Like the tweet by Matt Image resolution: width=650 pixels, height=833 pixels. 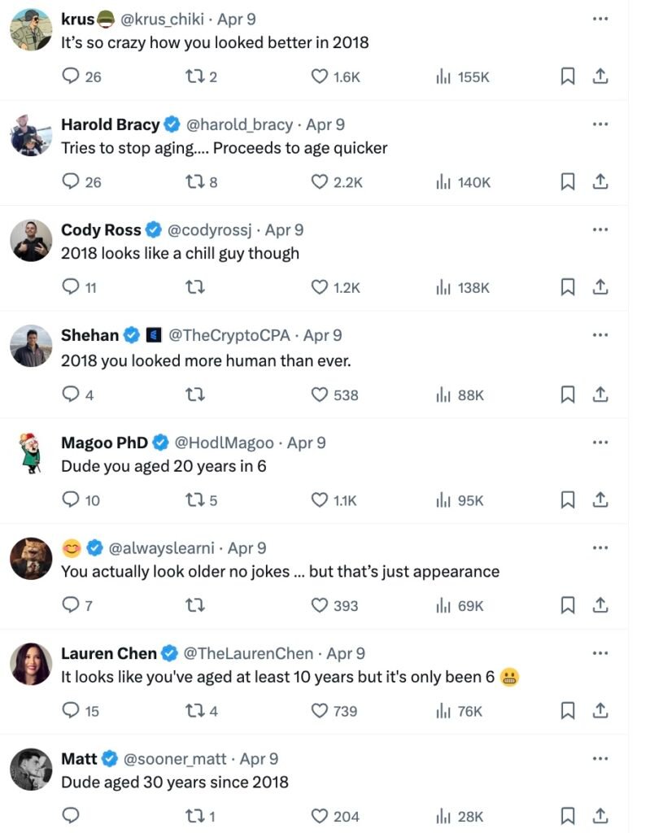[x=321, y=816]
